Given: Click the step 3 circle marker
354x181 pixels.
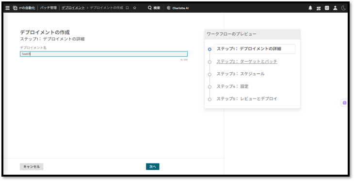Looking at the screenshot, I should 209,74.
